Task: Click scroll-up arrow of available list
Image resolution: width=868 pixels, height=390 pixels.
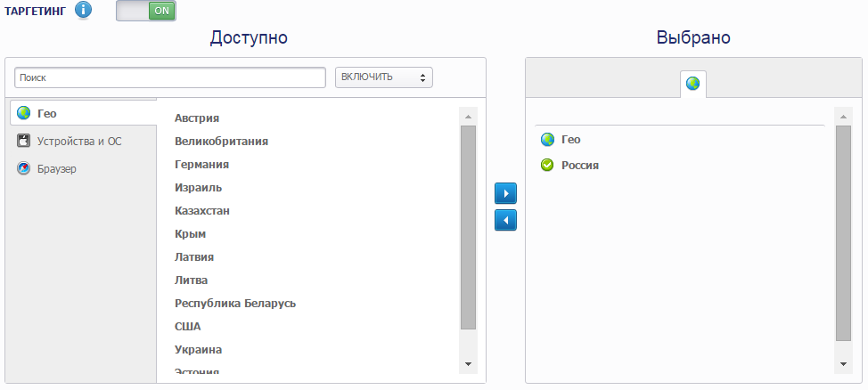Action: tap(469, 117)
